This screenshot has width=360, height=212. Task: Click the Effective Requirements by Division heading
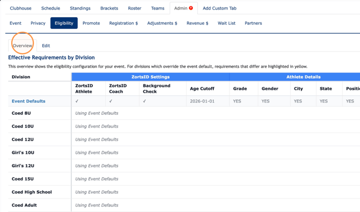[x=52, y=57]
